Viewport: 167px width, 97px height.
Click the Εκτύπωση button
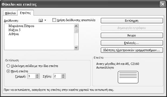132,21
